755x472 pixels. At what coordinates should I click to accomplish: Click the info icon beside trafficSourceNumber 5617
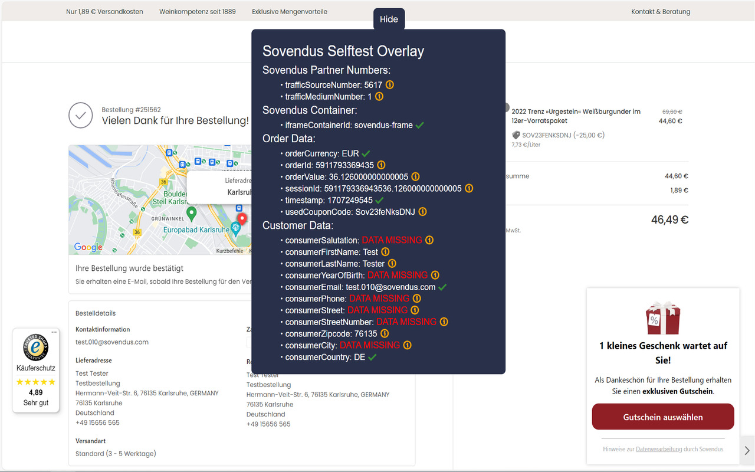click(389, 84)
